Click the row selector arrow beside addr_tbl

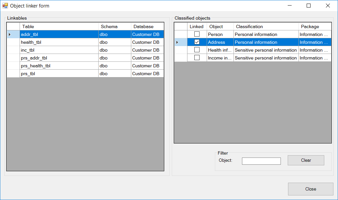pos(13,34)
